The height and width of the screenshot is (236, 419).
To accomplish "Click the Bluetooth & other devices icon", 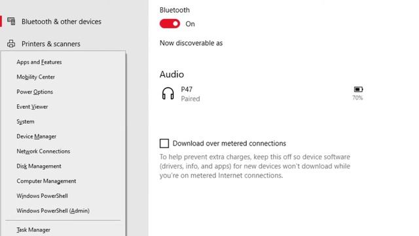I will [11, 22].
